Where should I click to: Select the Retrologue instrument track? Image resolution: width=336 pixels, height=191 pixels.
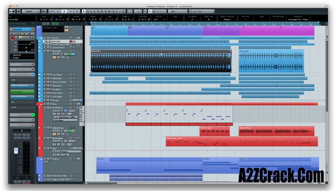pos(58,138)
